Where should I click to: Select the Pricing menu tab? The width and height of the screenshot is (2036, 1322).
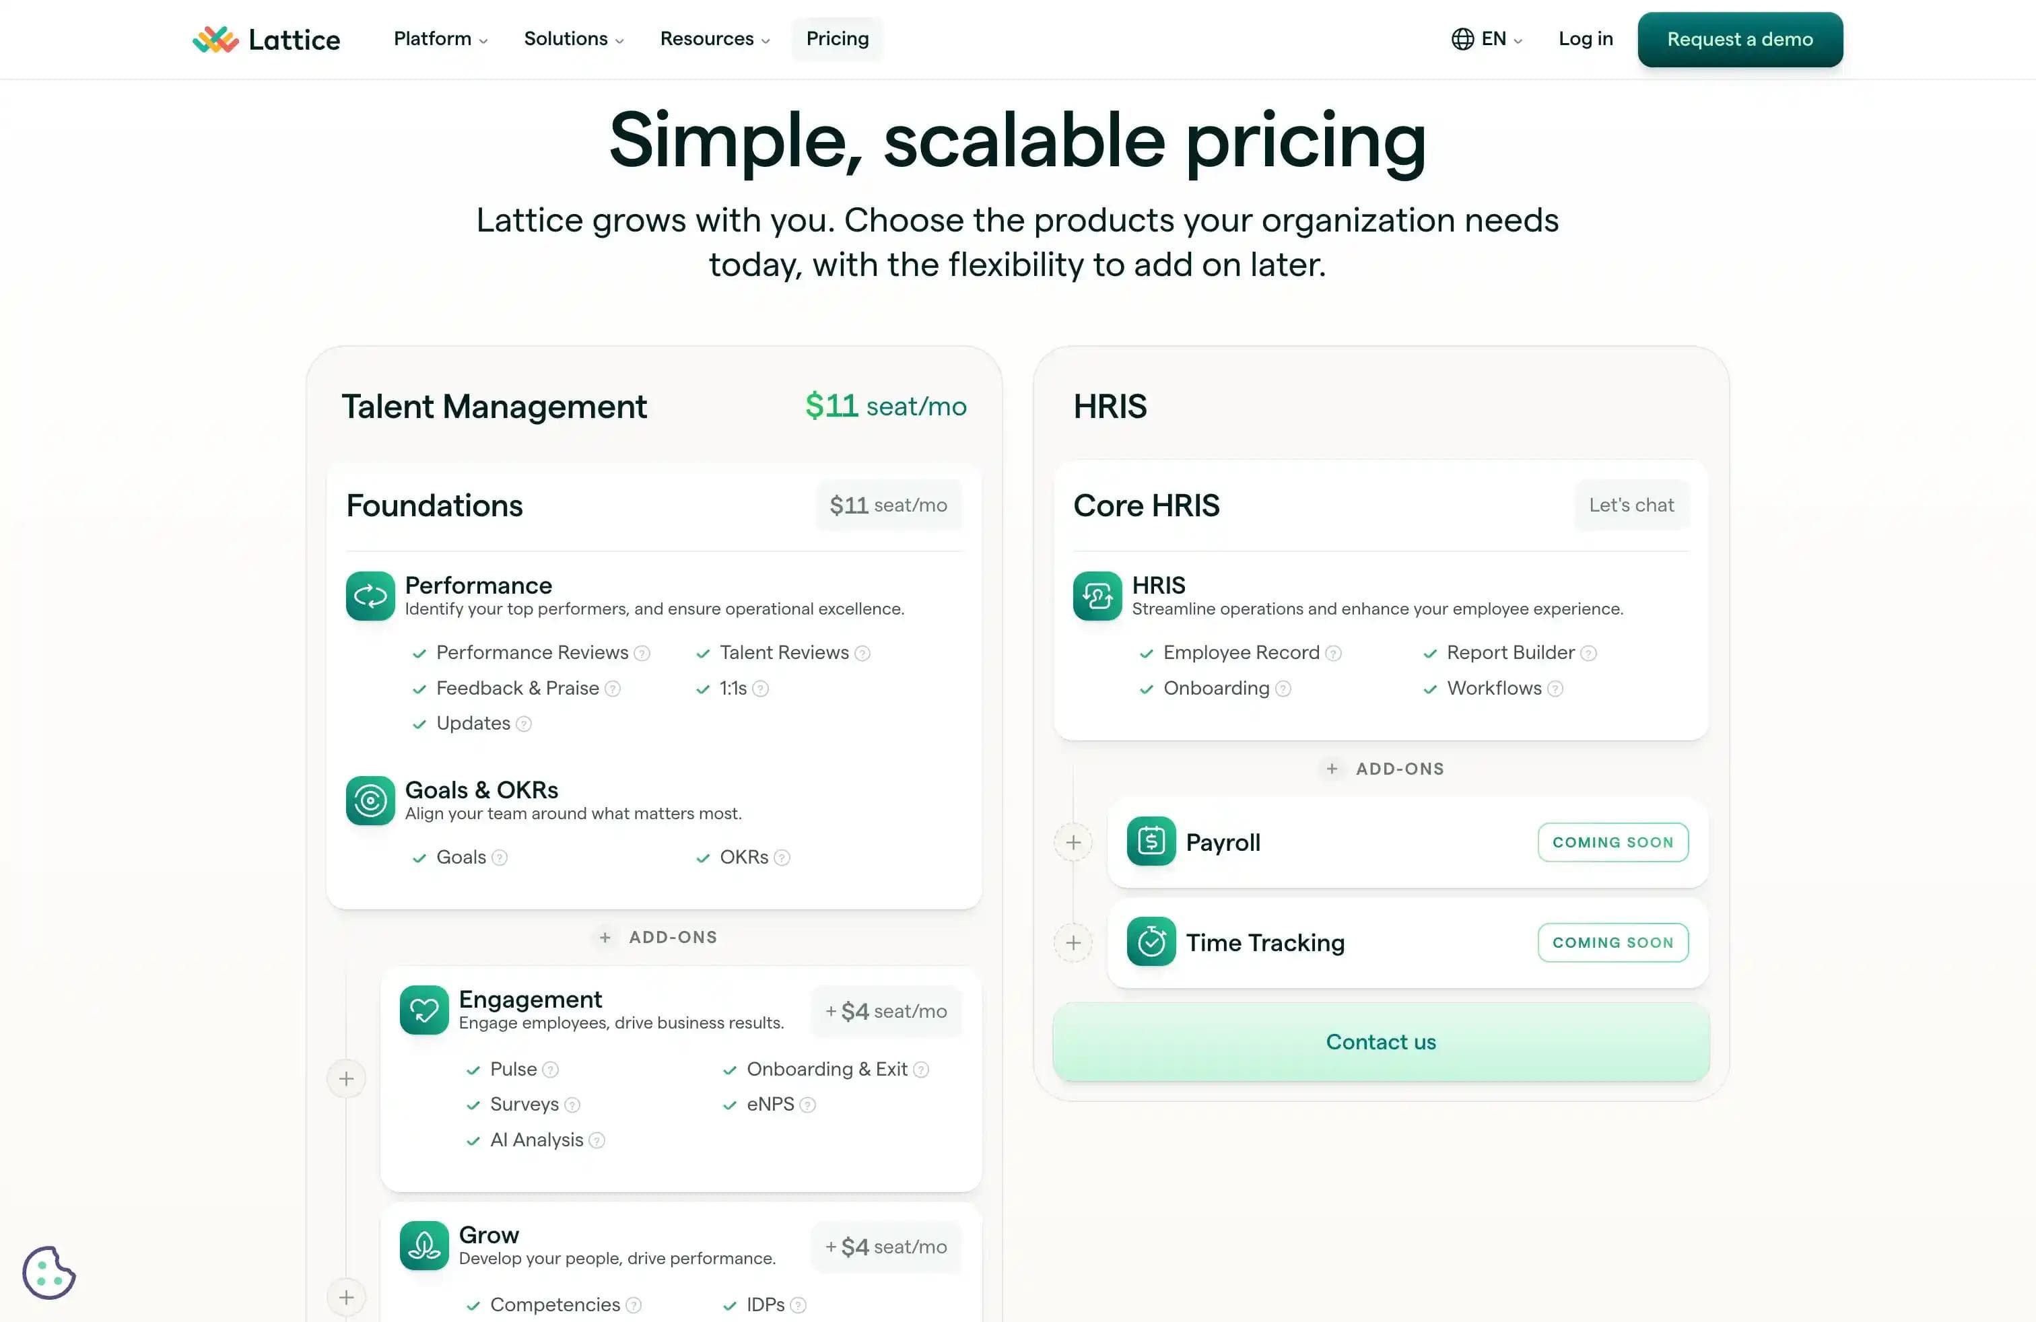click(x=837, y=38)
